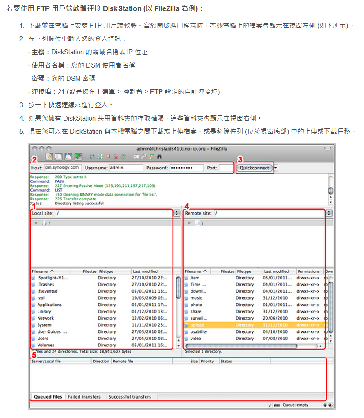Refresh the file and folder lists
This screenshot has width=364, height=418.
[x=92, y=157]
